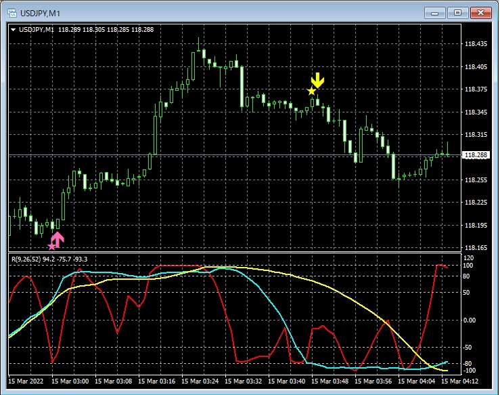Click the 120 level on indicator scale
The width and height of the screenshot is (500, 395).
468,258
